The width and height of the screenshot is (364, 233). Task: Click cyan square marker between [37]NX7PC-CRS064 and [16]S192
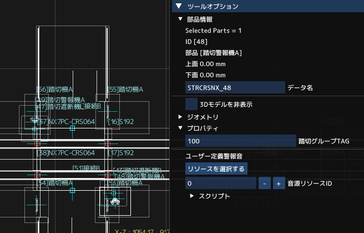(x=73, y=128)
